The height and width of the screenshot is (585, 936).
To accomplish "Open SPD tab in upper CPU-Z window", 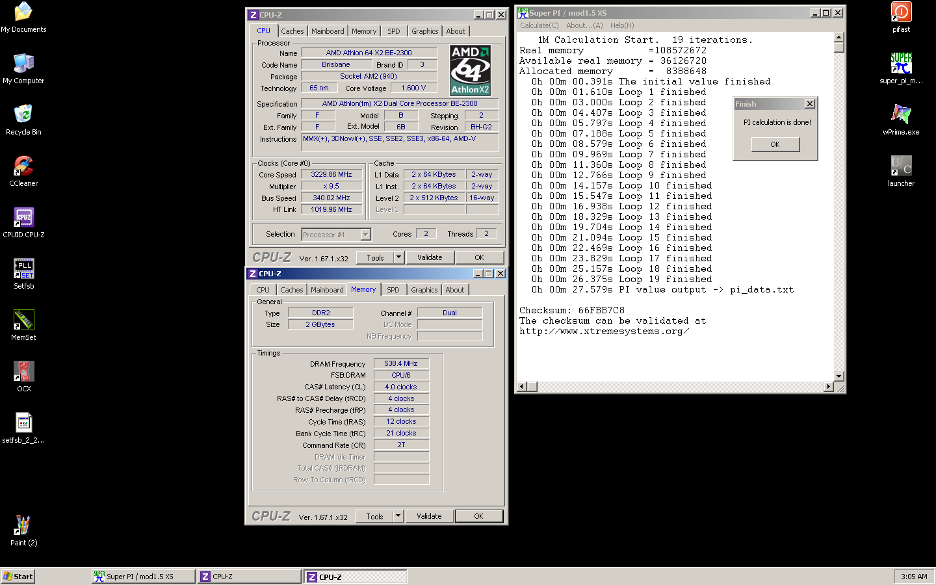I will point(394,31).
